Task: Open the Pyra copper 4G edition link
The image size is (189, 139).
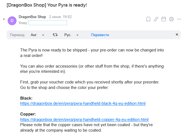Action: pos(84,120)
